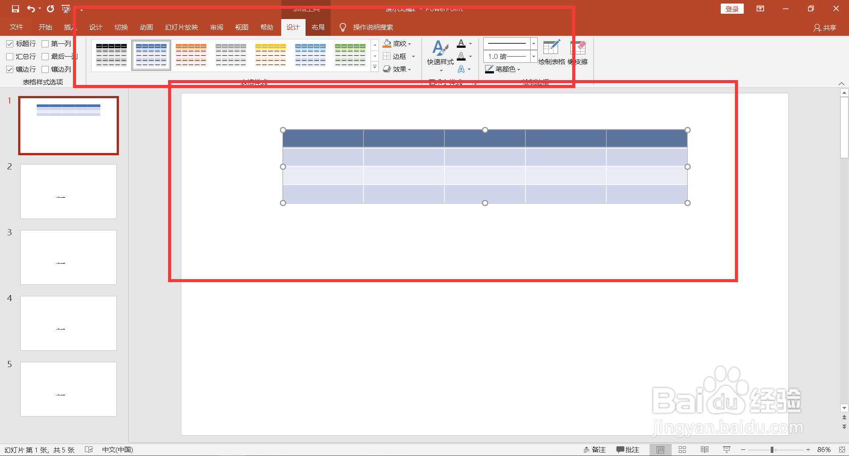The height and width of the screenshot is (456, 849).
Task: Click the 86% zoom level
Action: pyautogui.click(x=824, y=449)
